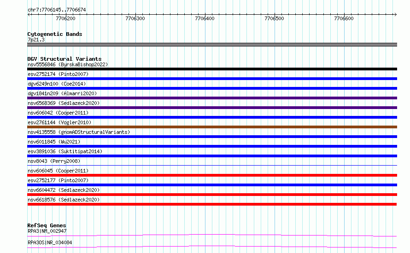Open the esv2761144 (Vogler2010) label
The height and width of the screenshot is (253, 410).
pyautogui.click(x=59, y=122)
